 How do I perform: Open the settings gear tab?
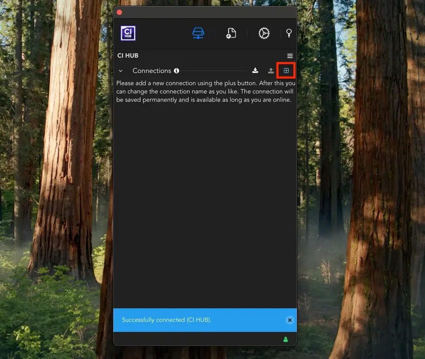pos(264,33)
